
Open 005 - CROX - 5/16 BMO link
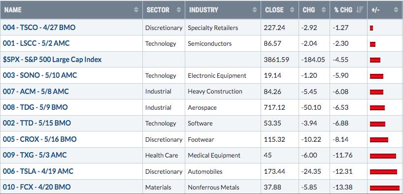(39, 139)
